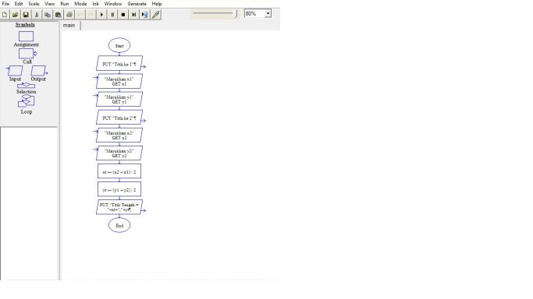Screen dimensions: 533x299
Task: Open the Scale menu
Action: tap(34, 4)
